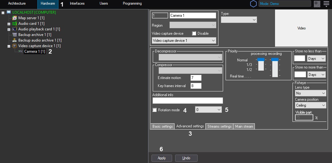Switch to the Streams settings tab
Screen dimensions: 332x163
219,126
